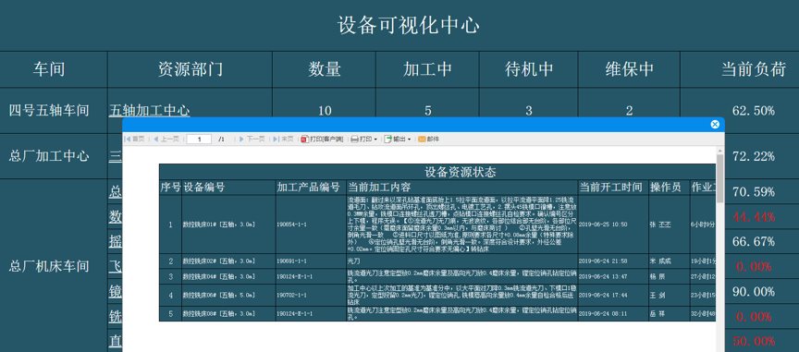Image resolution: width=799 pixels, height=352 pixels.
Task: Click the 加工中 column header
Action: (x=427, y=68)
